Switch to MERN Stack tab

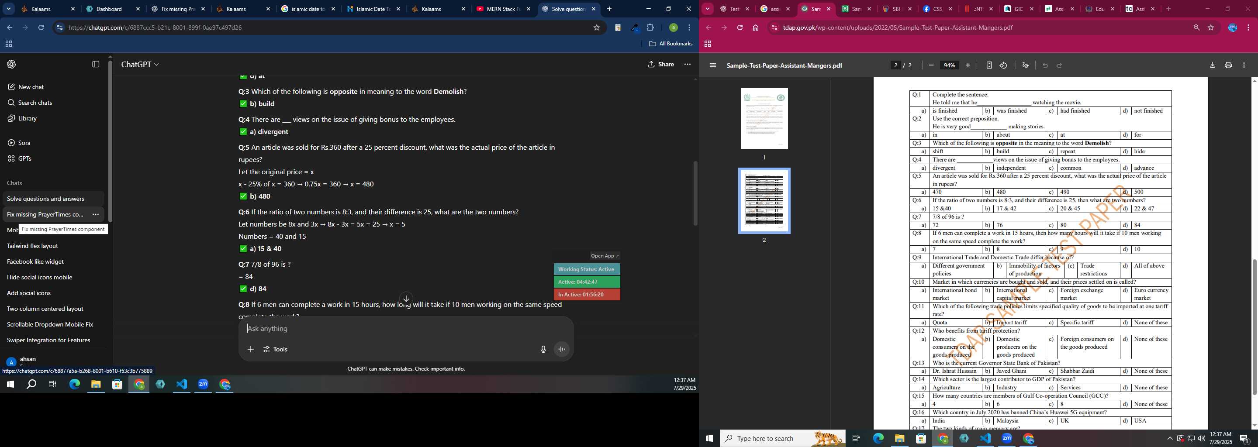(x=503, y=9)
